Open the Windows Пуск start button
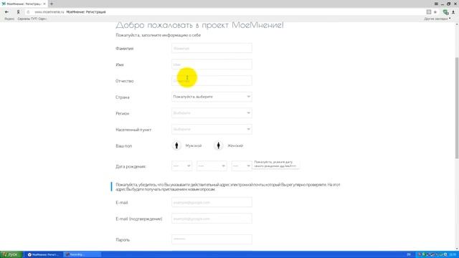 [11, 254]
